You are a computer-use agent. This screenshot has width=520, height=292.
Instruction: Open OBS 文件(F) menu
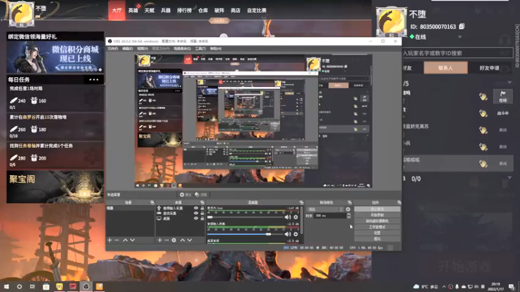click(x=112, y=49)
